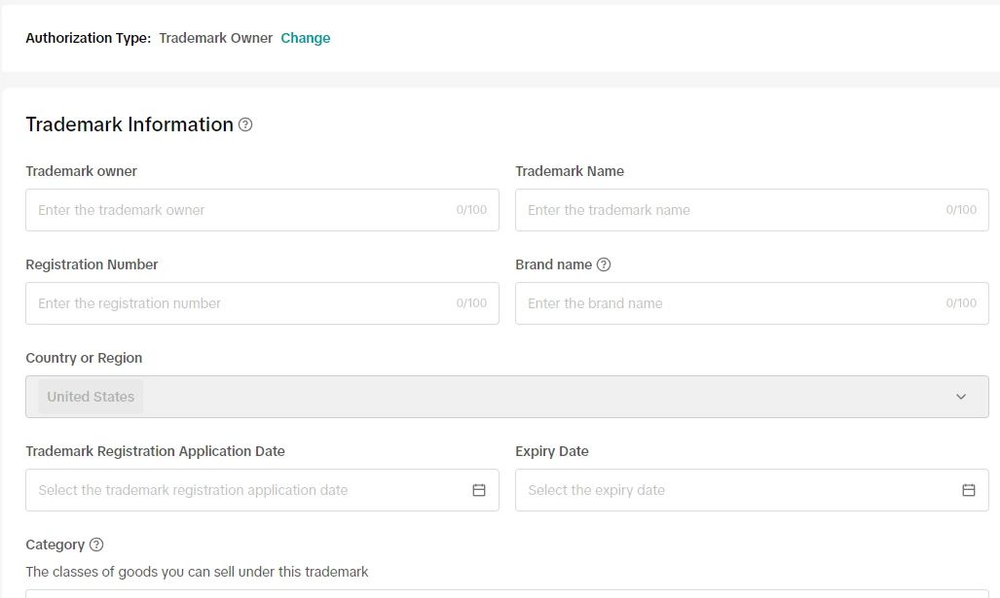Screen dimensions: 1000x598
Task: Focus the Brand name text box
Action: [730, 303]
